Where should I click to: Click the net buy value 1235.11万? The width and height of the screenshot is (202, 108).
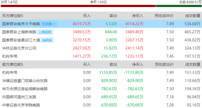pyautogui.click(x=134, y=56)
